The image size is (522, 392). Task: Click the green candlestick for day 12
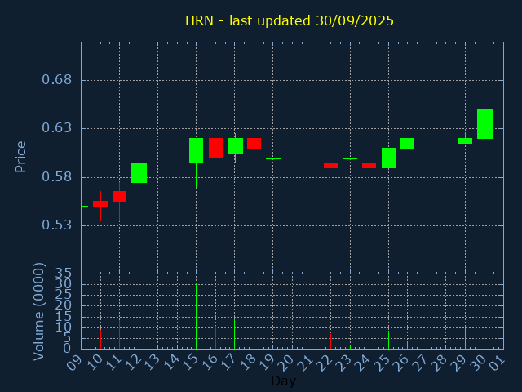click(139, 172)
